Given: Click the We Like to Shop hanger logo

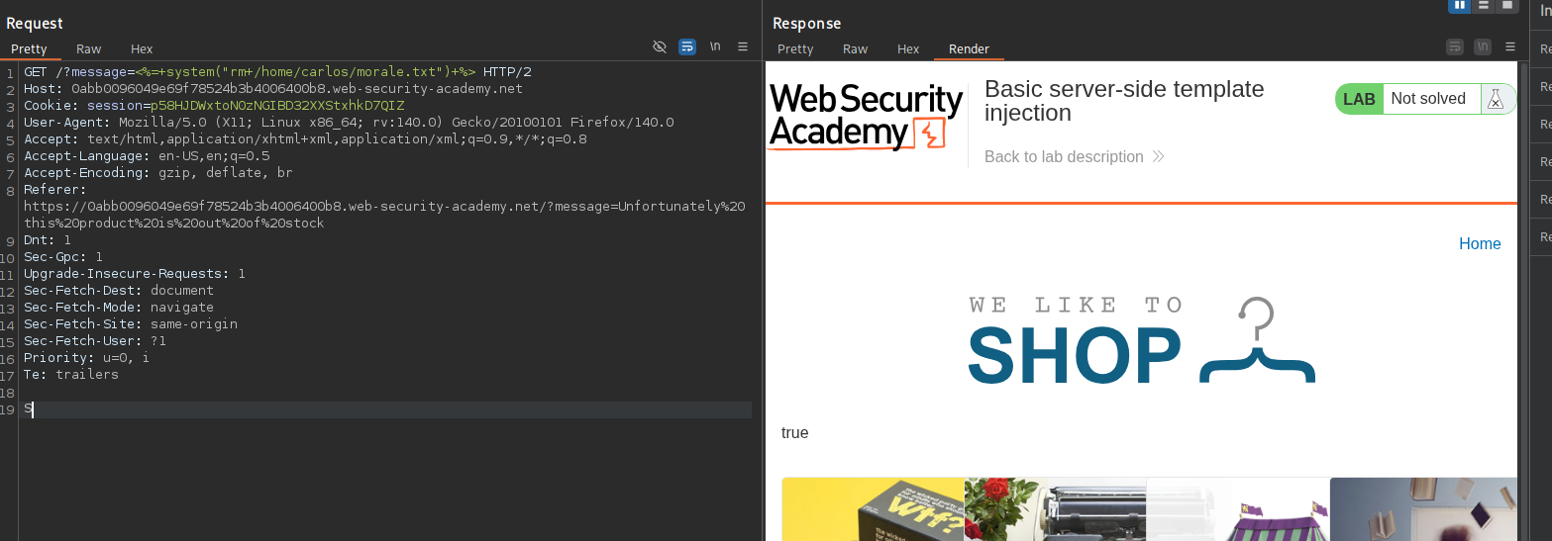Looking at the screenshot, I should pos(1141,341).
